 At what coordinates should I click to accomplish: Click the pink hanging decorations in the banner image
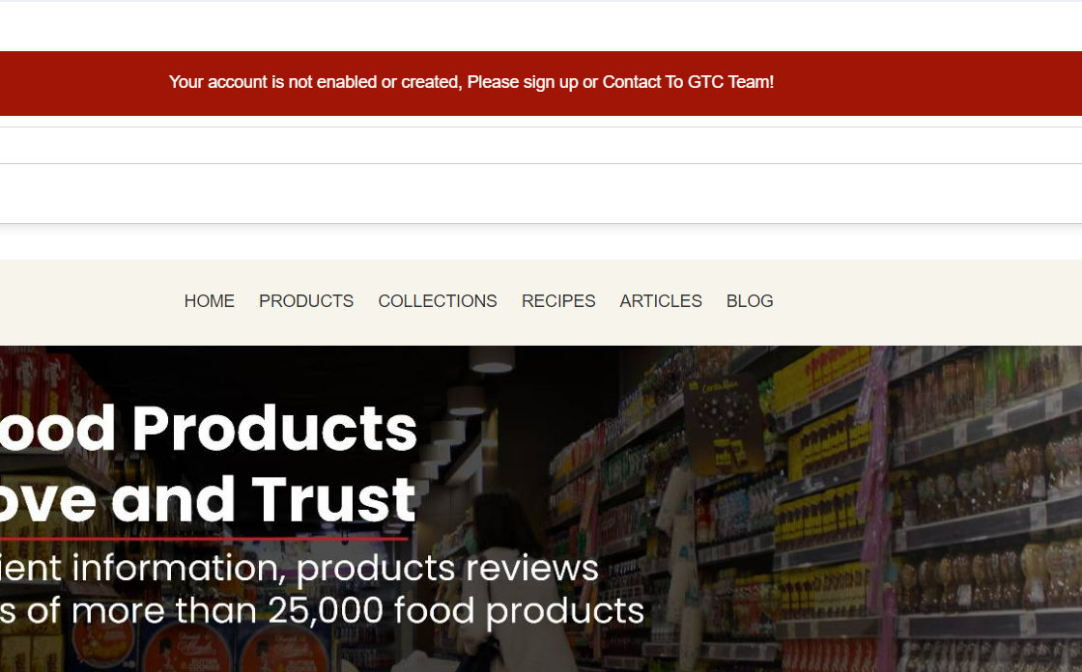(875, 483)
